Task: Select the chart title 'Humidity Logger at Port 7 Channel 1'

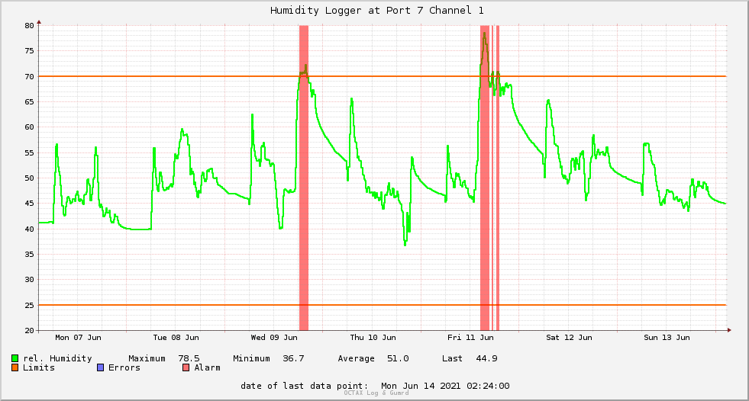Action: (x=377, y=11)
